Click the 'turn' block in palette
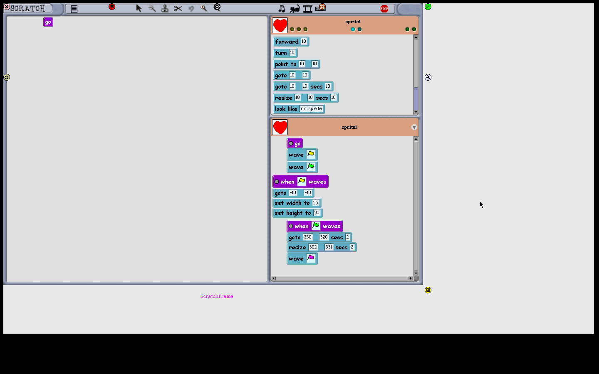The height and width of the screenshot is (374, 599). pyautogui.click(x=285, y=53)
